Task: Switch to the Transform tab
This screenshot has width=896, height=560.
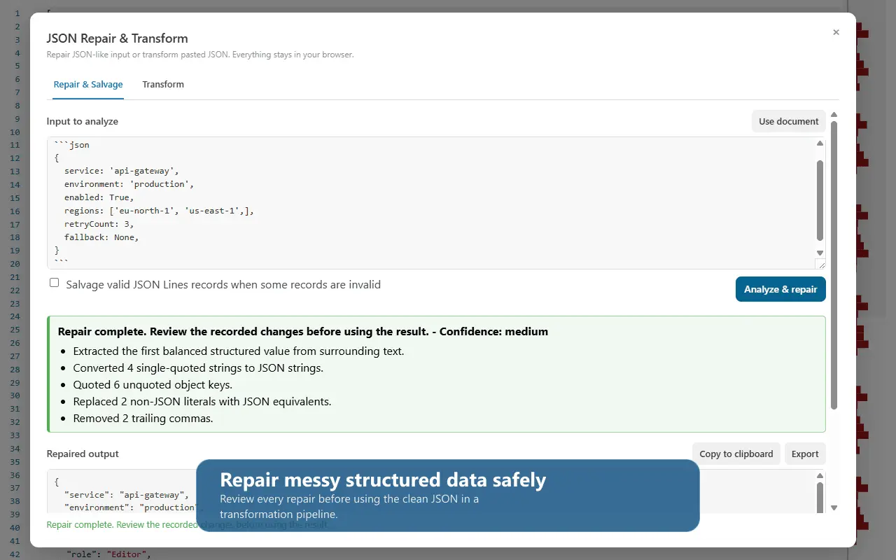Action: (x=163, y=85)
